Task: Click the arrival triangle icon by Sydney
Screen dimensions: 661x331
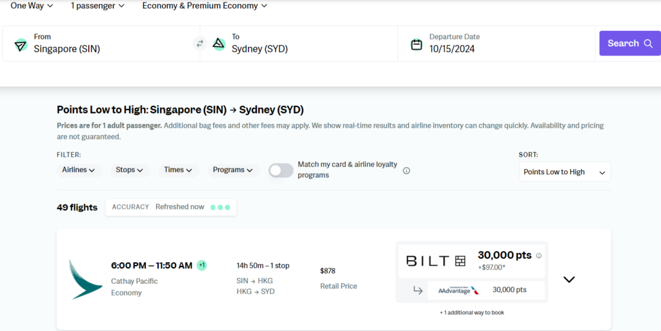Action: 219,43
